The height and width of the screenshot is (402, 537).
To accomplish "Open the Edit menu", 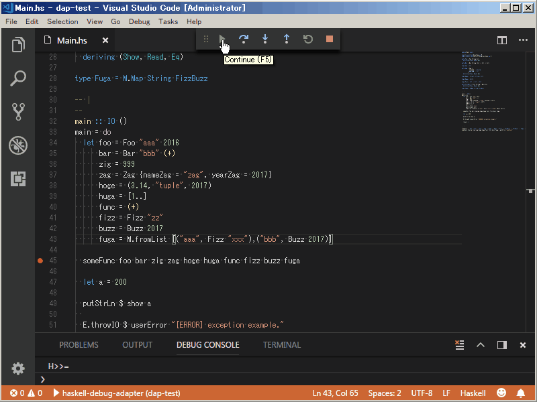I will pyautogui.click(x=32, y=21).
